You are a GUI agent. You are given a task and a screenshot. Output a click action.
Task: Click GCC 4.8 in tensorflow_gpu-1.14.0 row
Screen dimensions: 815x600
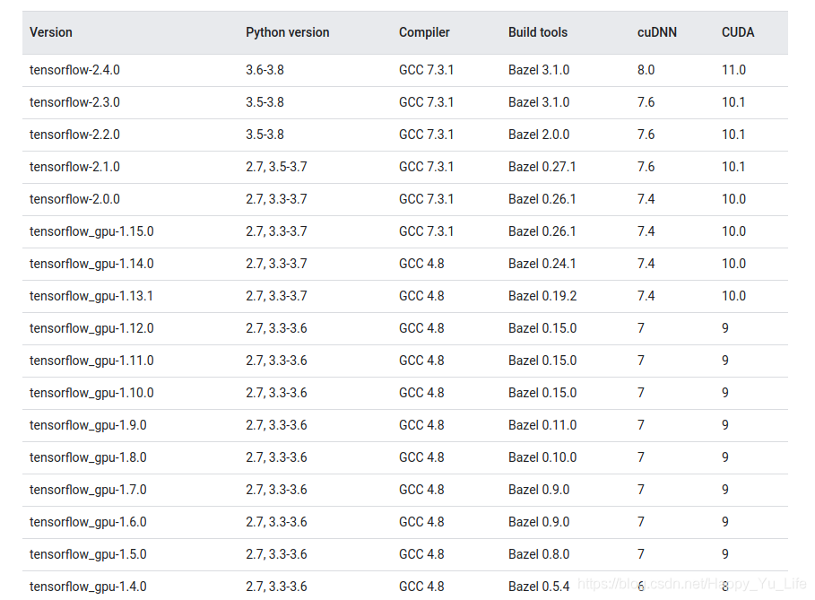tap(421, 264)
